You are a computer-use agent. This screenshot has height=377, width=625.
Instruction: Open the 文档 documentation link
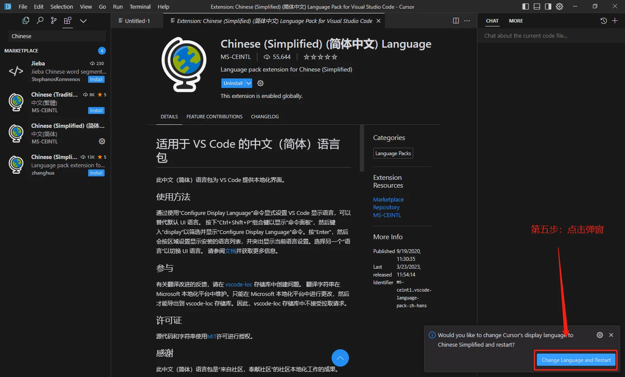[230, 251]
